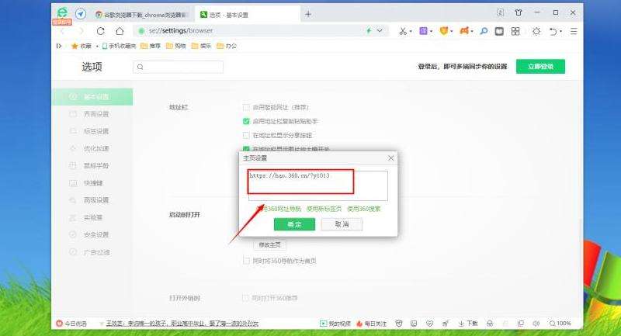Open 每日关注 flame item in status bar
This screenshot has width=621, height=336.
(x=372, y=324)
